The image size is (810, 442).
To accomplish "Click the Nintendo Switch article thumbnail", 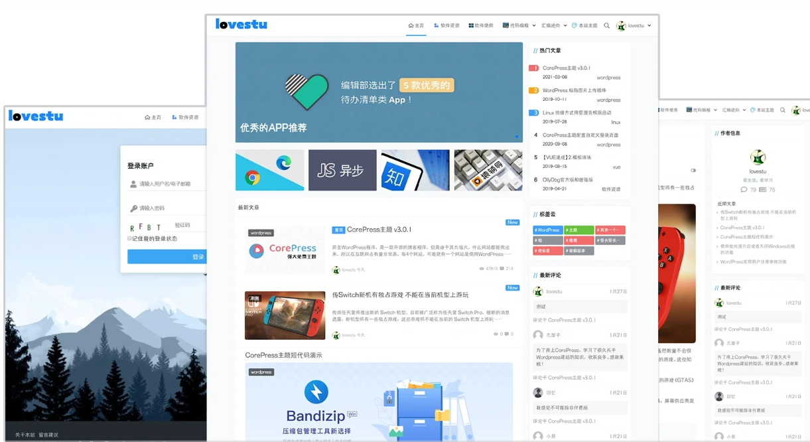I will 285,315.
